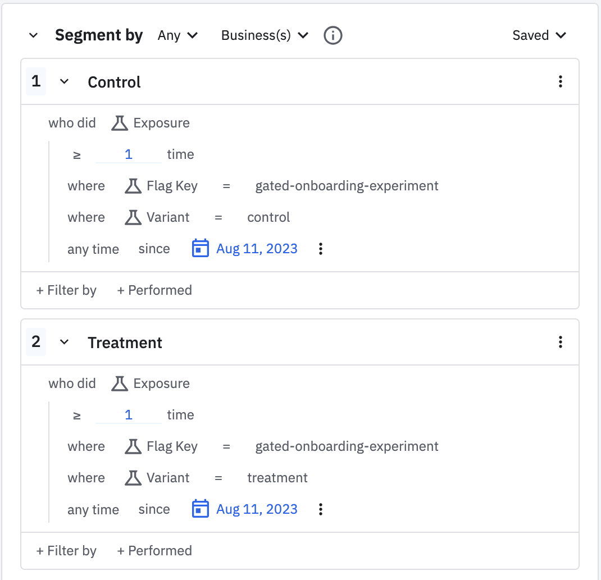Open the Saved segments dropdown
The image size is (601, 580).
(539, 35)
